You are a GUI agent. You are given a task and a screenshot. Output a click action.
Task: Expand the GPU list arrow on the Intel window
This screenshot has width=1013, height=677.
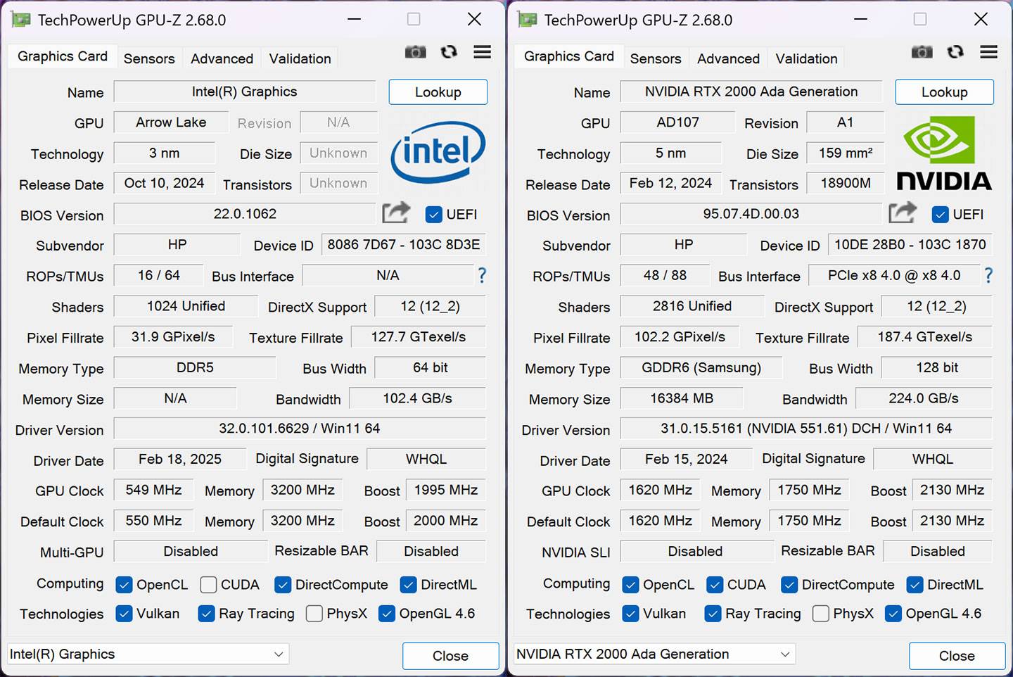279,654
